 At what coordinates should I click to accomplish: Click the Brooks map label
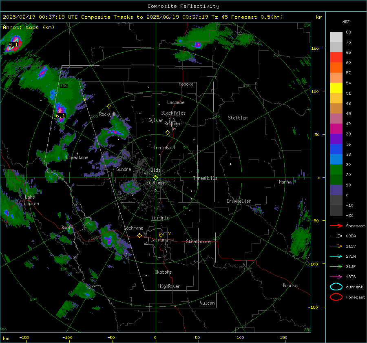(x=290, y=285)
